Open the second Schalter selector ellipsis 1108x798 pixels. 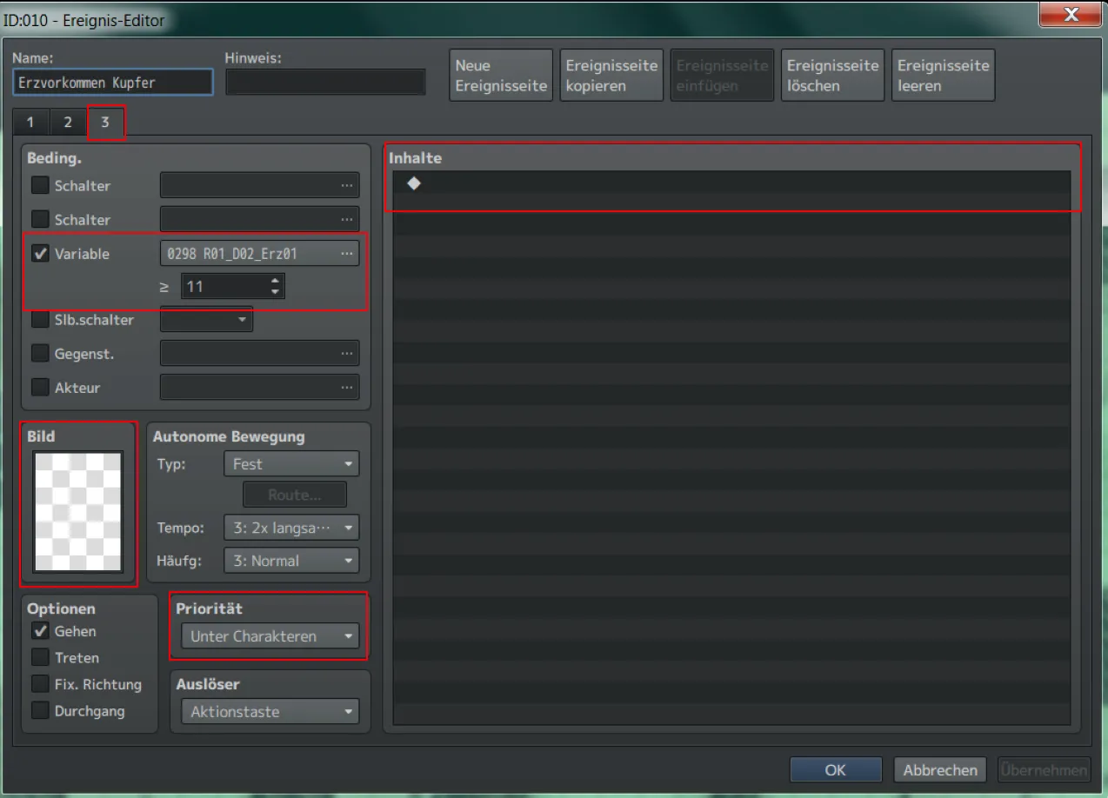(347, 220)
